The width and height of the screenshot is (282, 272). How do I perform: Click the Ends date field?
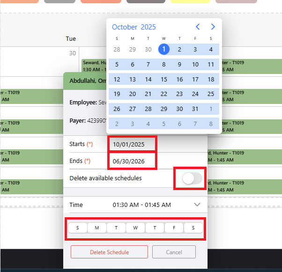tap(132, 162)
